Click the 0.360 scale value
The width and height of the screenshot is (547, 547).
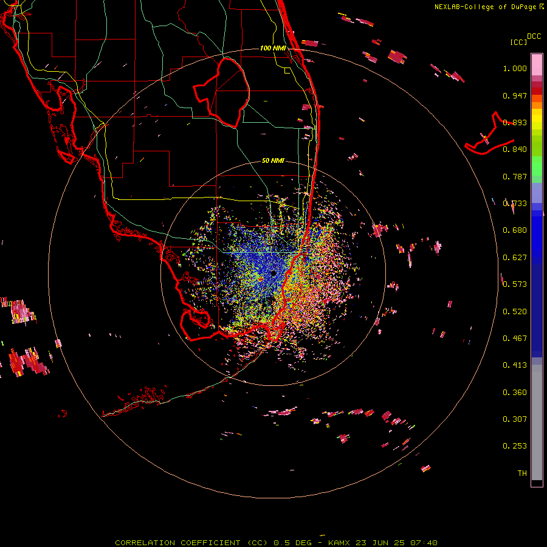pyautogui.click(x=515, y=393)
